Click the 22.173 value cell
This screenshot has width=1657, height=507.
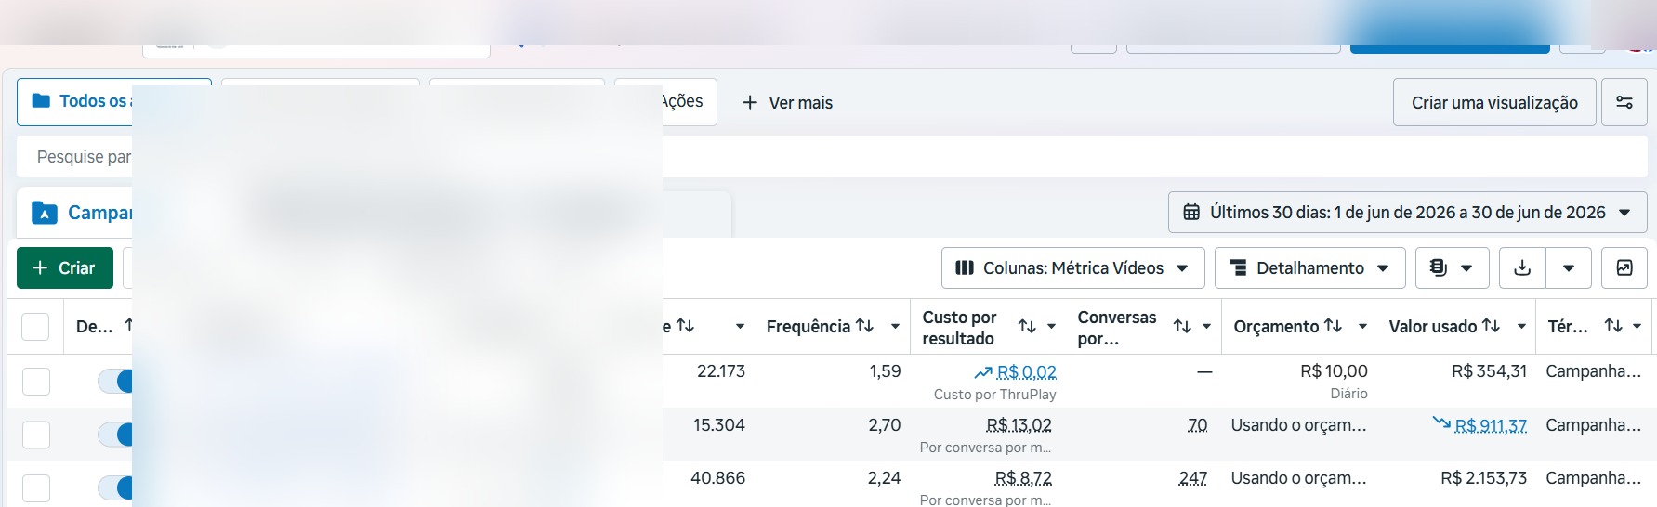721,371
